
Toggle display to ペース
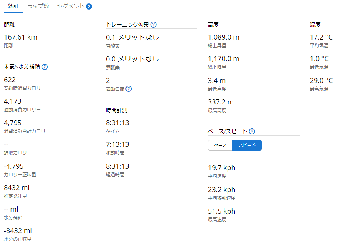220,145
